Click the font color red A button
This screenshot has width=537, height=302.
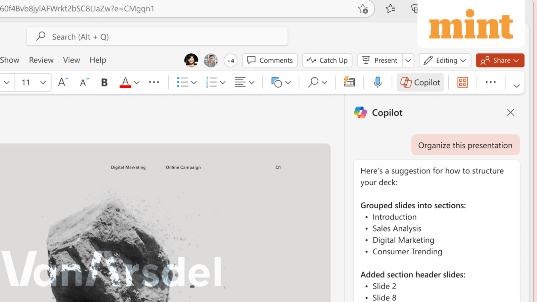point(125,83)
